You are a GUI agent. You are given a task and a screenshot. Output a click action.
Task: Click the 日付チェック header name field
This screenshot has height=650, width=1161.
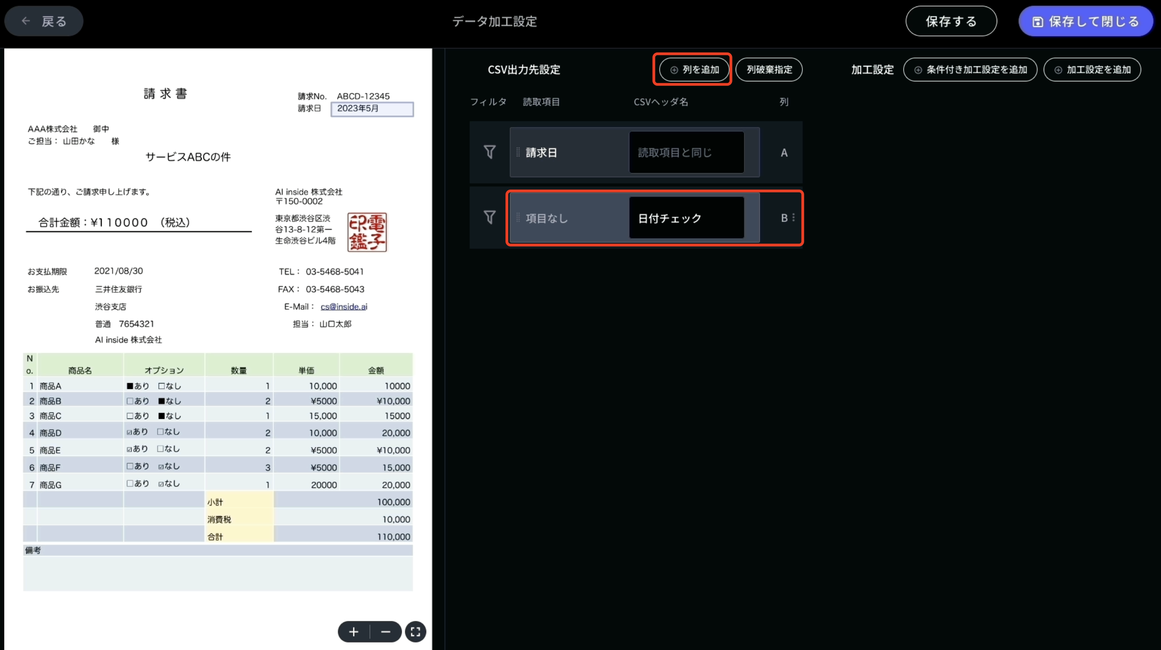click(x=686, y=217)
